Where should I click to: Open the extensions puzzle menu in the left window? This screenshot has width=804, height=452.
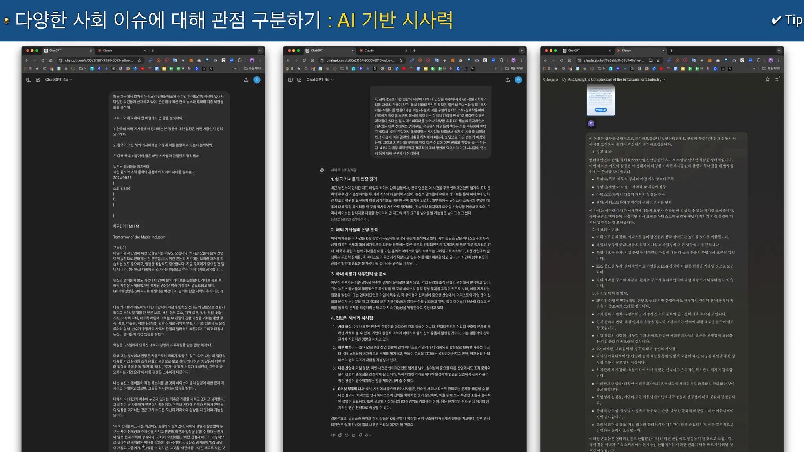240,60
